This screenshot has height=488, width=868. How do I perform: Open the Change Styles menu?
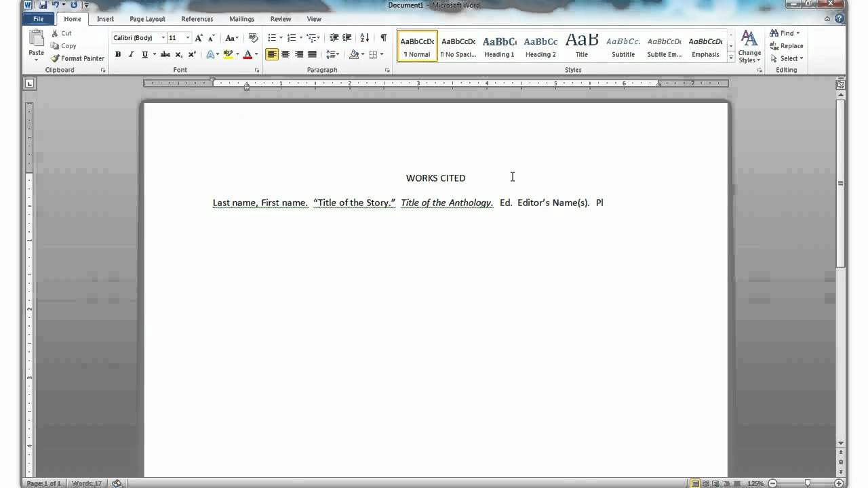[x=749, y=46]
